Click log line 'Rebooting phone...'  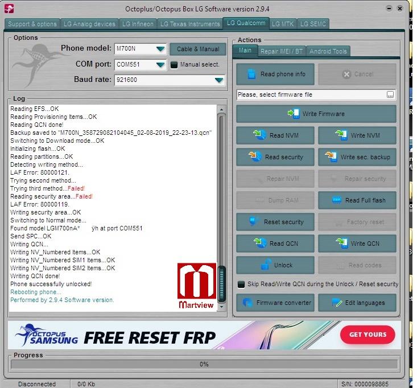[x=36, y=292]
